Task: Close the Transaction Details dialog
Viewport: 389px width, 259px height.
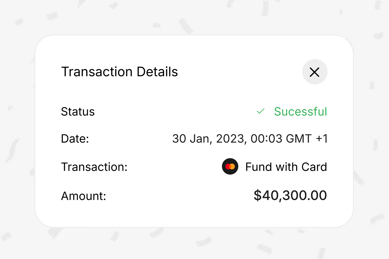Action: 314,72
